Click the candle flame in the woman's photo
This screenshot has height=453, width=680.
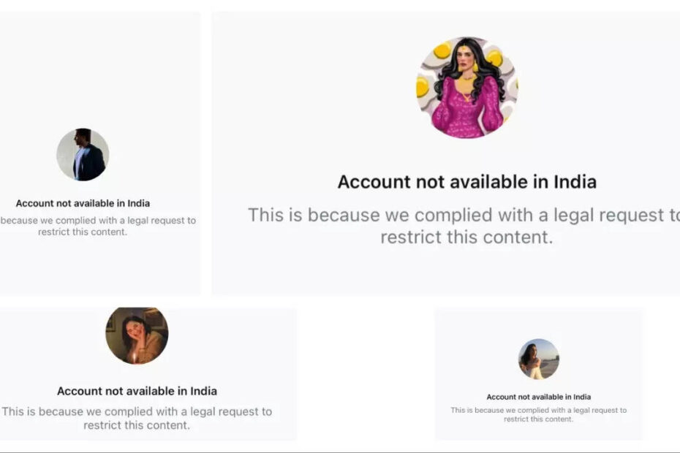[x=135, y=357]
